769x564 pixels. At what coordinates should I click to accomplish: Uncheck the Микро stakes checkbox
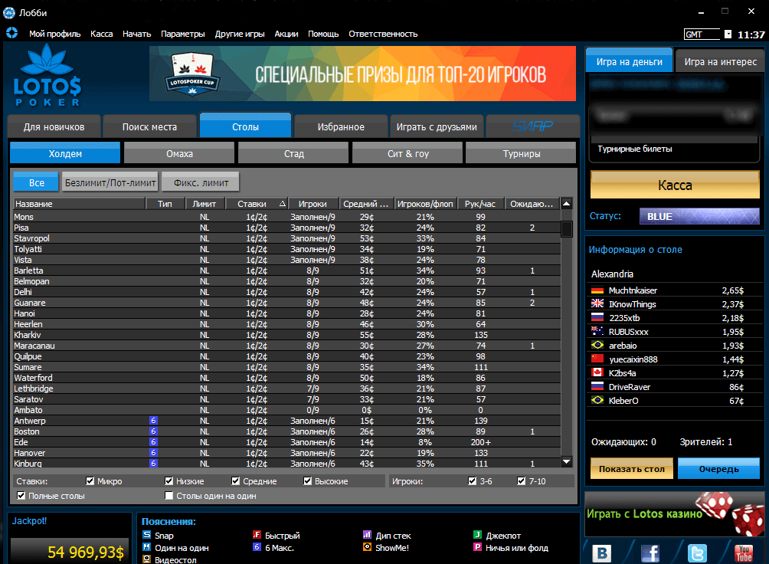click(90, 481)
